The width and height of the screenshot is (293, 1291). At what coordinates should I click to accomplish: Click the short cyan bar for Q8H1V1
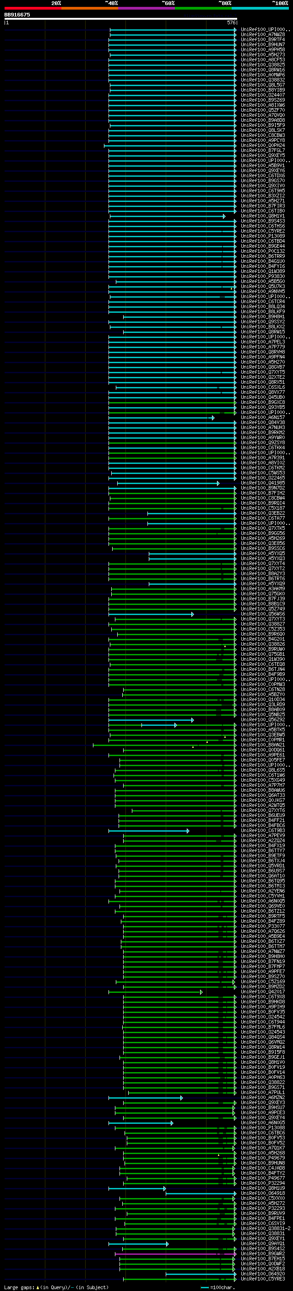pyautogui.click(x=167, y=217)
